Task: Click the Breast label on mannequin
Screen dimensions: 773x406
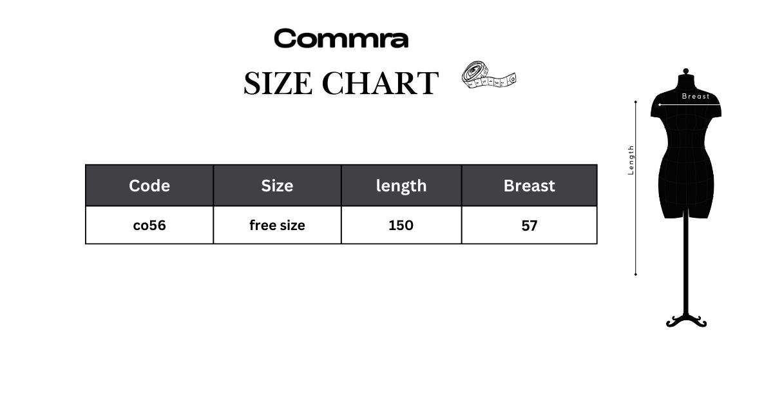Action: click(x=696, y=96)
